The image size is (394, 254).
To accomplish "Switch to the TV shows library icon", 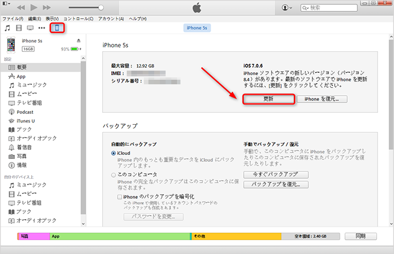I will tap(30, 28).
